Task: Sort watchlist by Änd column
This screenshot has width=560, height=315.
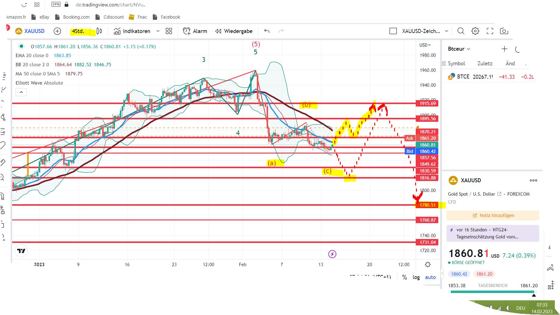Action: (x=510, y=63)
